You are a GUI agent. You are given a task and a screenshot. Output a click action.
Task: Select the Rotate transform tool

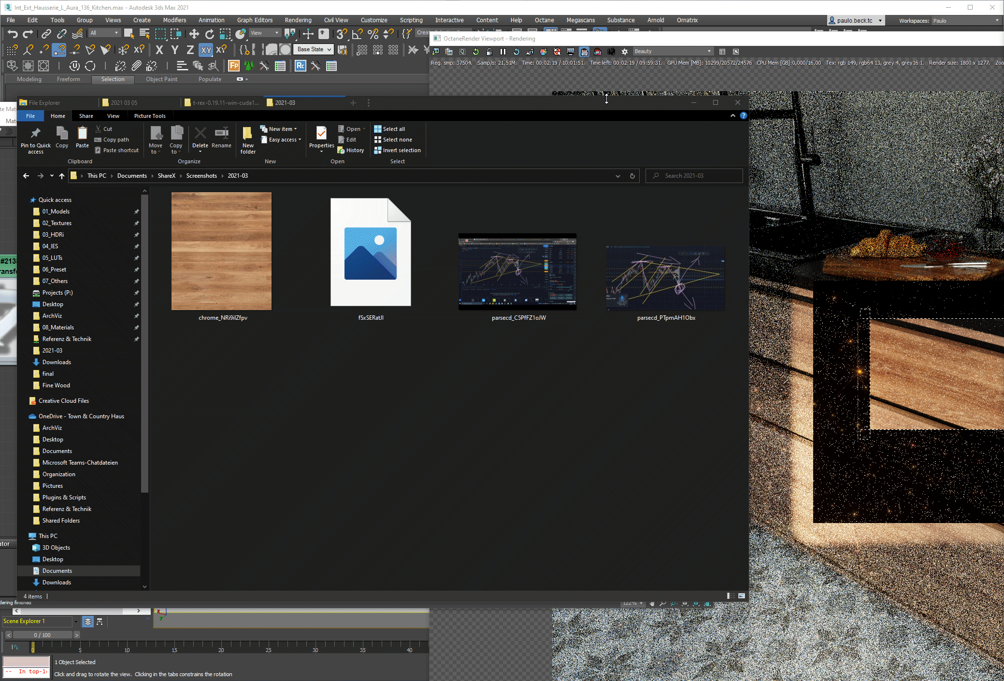click(x=209, y=34)
